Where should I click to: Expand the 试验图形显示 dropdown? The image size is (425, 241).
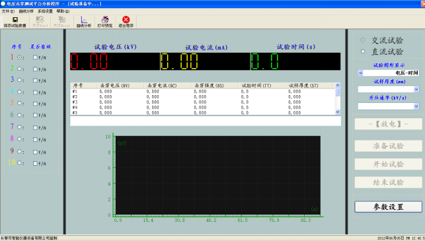[x=360, y=73]
